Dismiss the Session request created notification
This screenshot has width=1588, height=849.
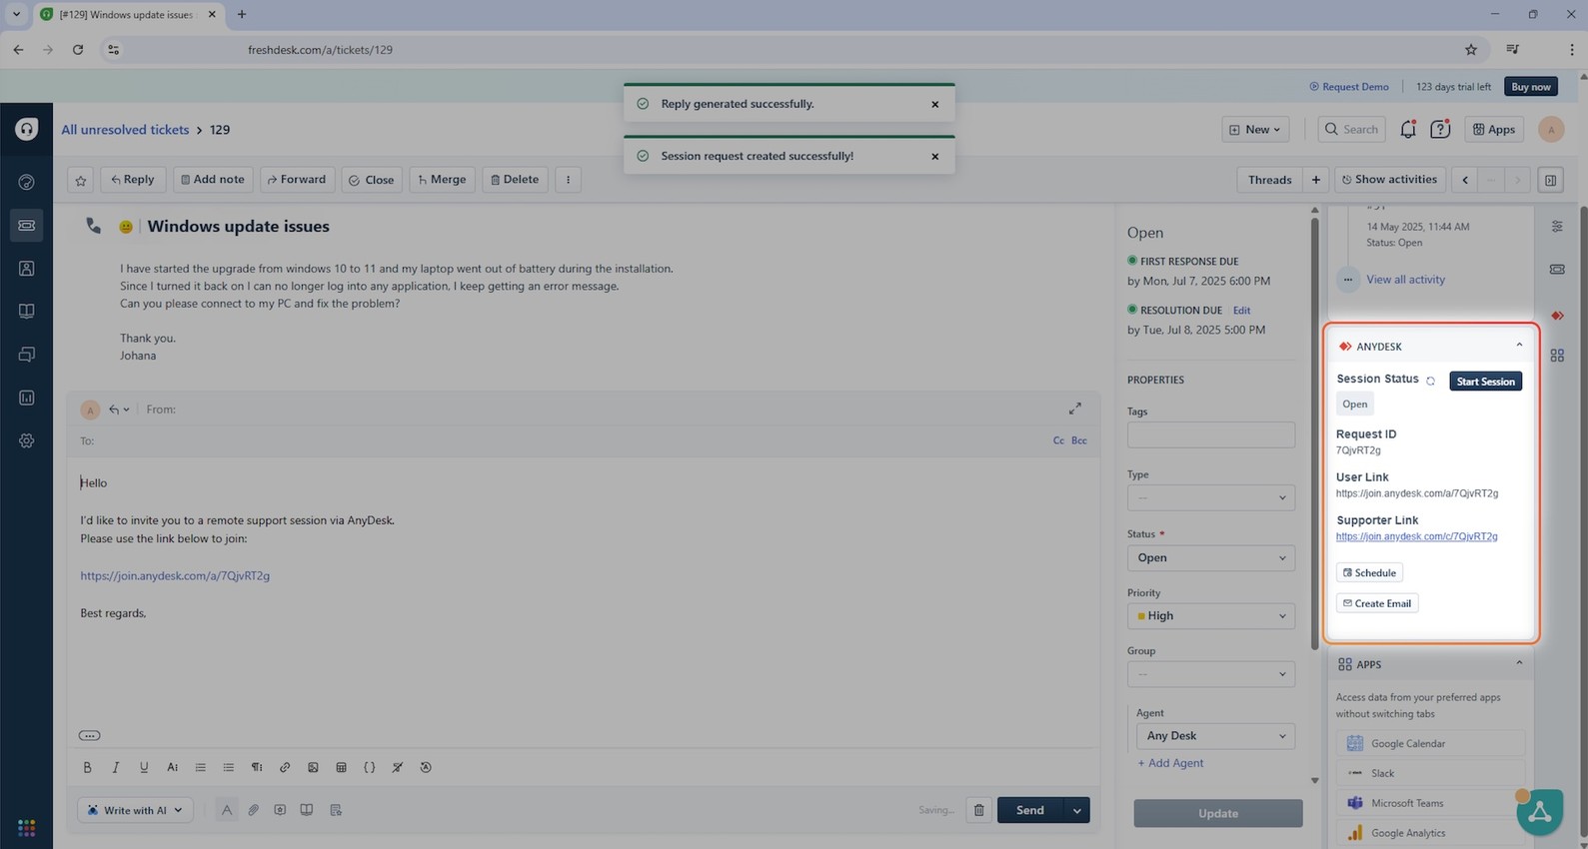pos(935,156)
